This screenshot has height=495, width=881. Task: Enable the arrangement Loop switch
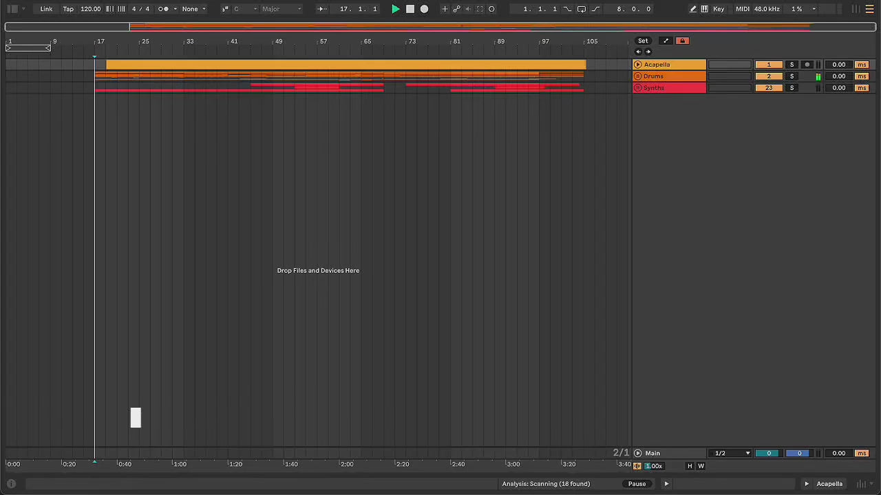(x=582, y=9)
